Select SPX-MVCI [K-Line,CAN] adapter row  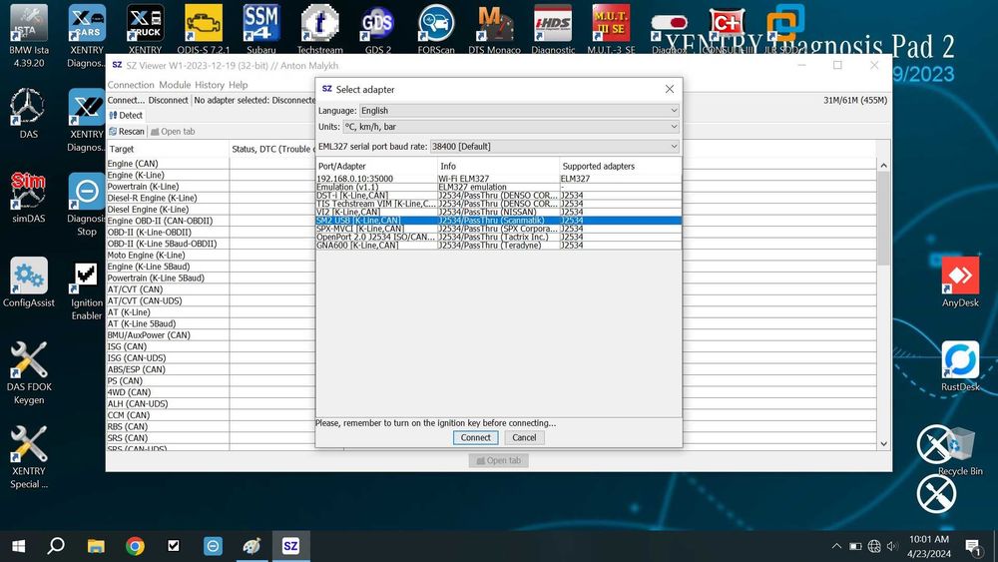click(498, 229)
